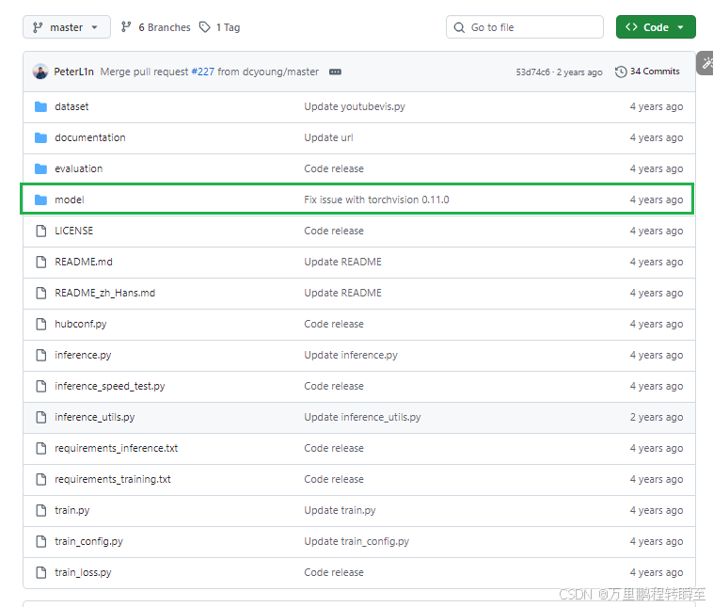Click the evaluation folder icon
The width and height of the screenshot is (713, 607).
[x=41, y=168]
